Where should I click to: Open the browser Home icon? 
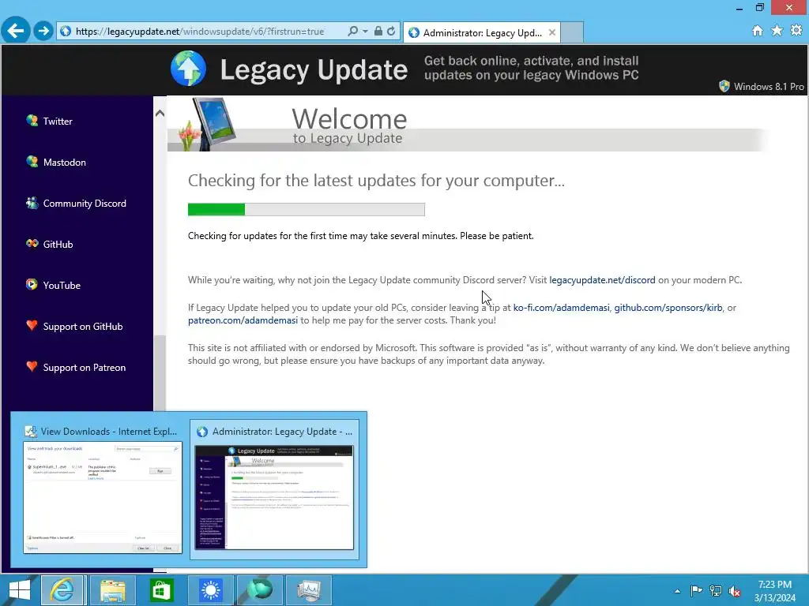(x=758, y=31)
